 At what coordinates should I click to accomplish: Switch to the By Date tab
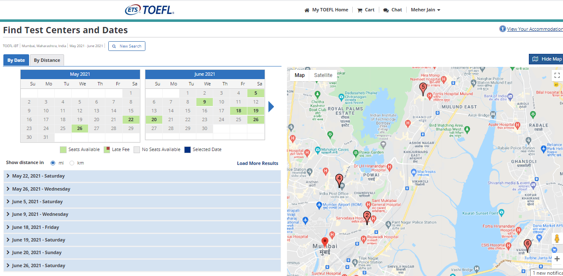(16, 60)
